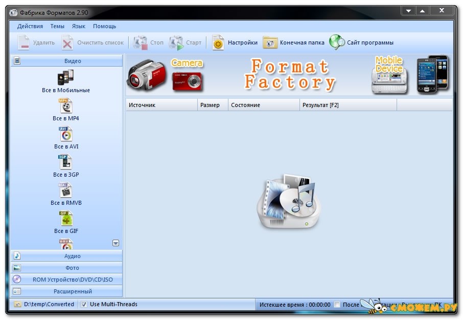
Task: Click the Camera text in banner
Action: (187, 63)
